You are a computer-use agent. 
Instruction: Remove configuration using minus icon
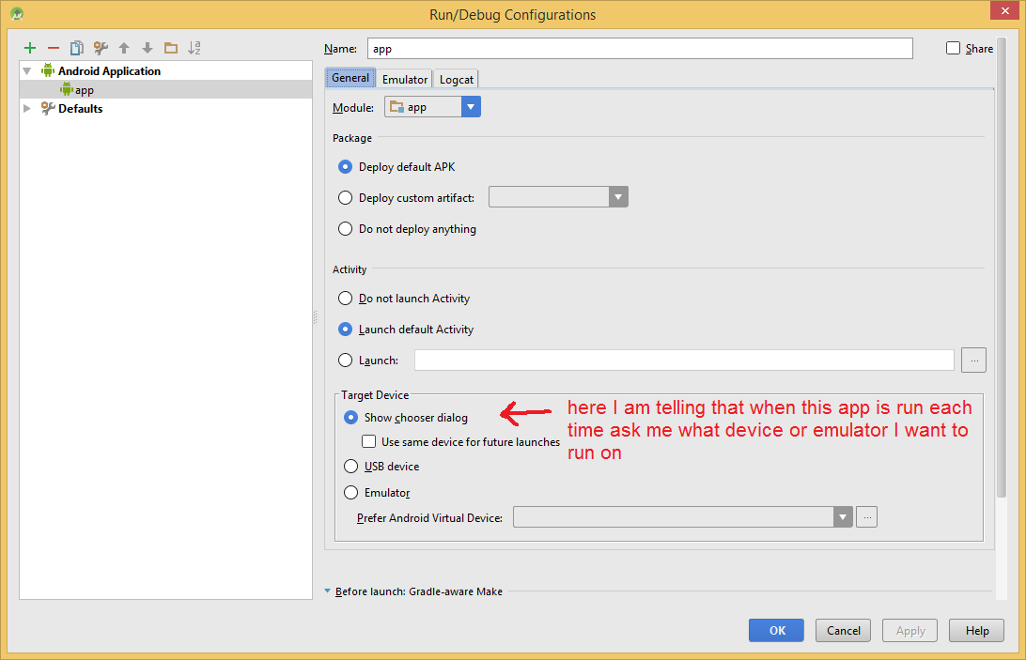point(54,48)
